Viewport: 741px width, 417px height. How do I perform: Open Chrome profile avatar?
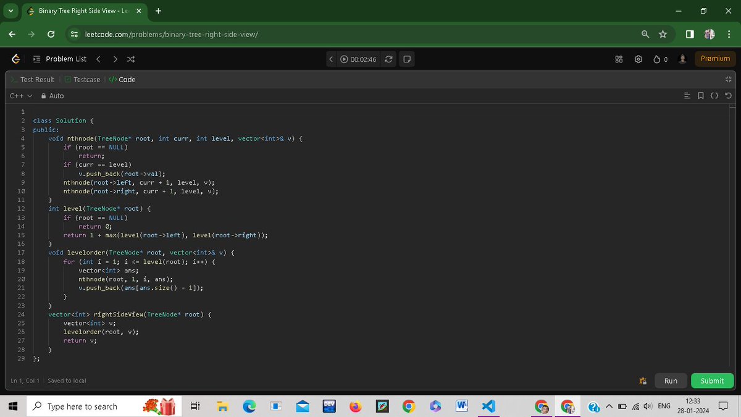pos(710,34)
